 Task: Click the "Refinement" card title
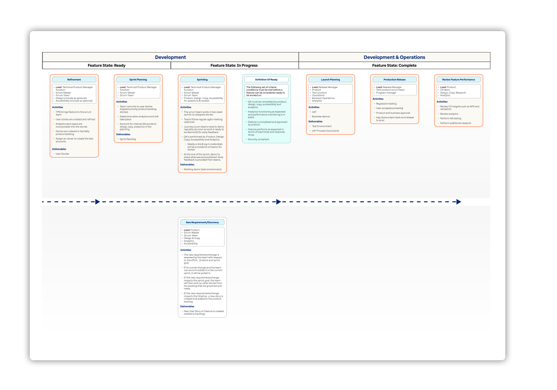point(74,80)
